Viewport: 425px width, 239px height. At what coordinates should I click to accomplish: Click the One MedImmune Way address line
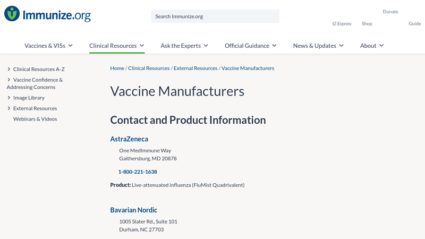tap(145, 150)
